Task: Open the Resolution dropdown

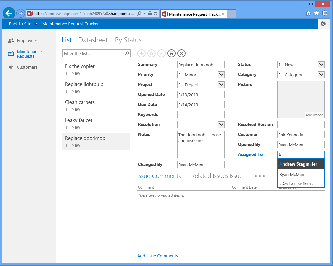Action: (x=221, y=125)
